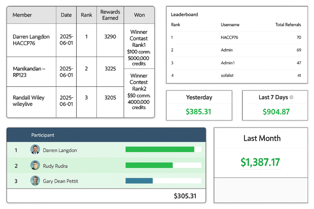Click the Total Referrals column header

pyautogui.click(x=288, y=25)
